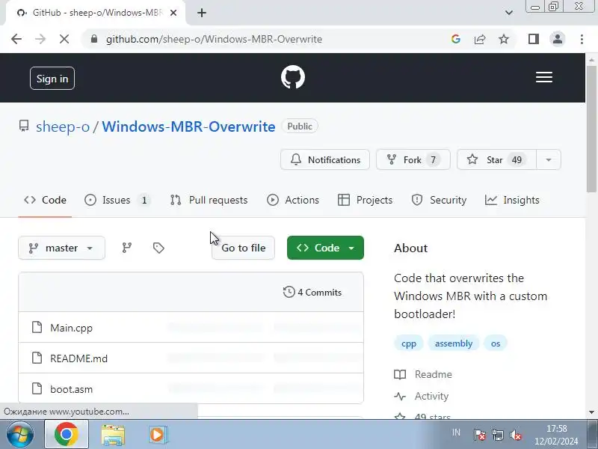Click the browser forward arrow

point(40,39)
